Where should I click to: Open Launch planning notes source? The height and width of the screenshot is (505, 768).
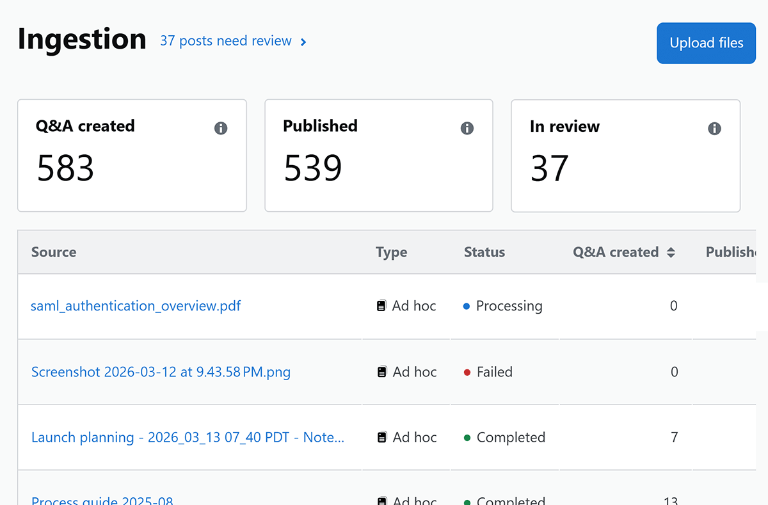tap(188, 438)
